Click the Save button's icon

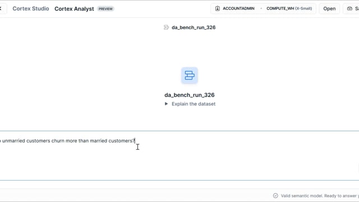pyautogui.click(x=349, y=9)
